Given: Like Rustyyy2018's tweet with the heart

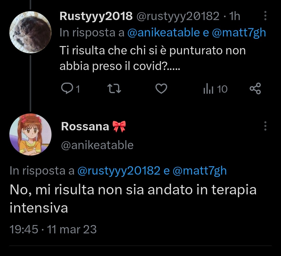Looking at the screenshot, I should pos(161,89).
